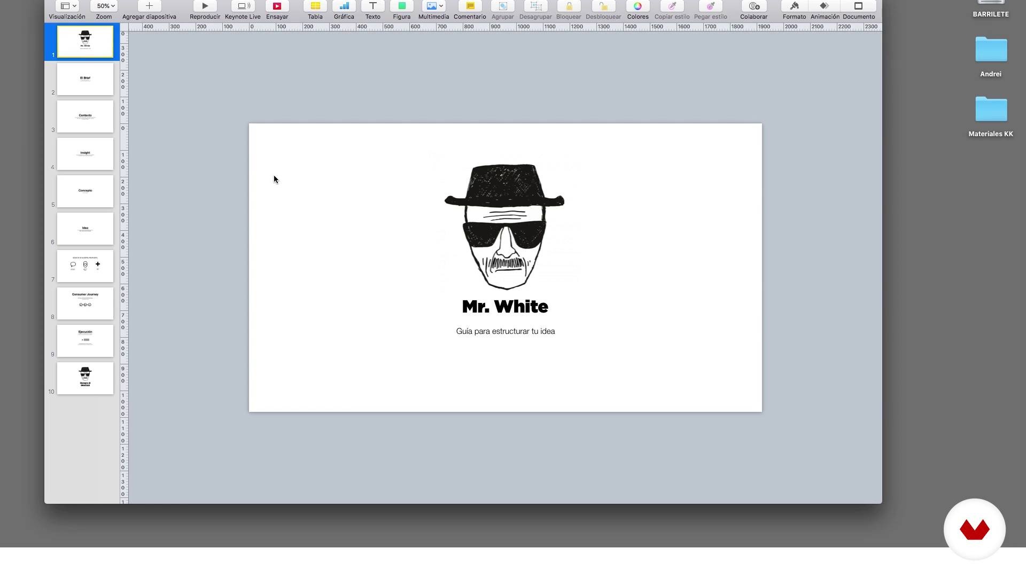Open the BARRILETE desktop item
This screenshot has width=1026, height=577.
pos(991,10)
